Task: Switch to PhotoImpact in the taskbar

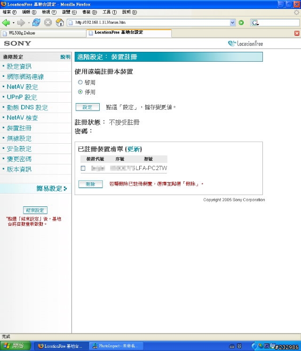Action: tap(116, 346)
